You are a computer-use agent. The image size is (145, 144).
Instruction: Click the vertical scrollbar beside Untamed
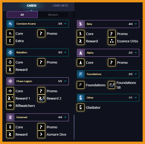click(74, 127)
